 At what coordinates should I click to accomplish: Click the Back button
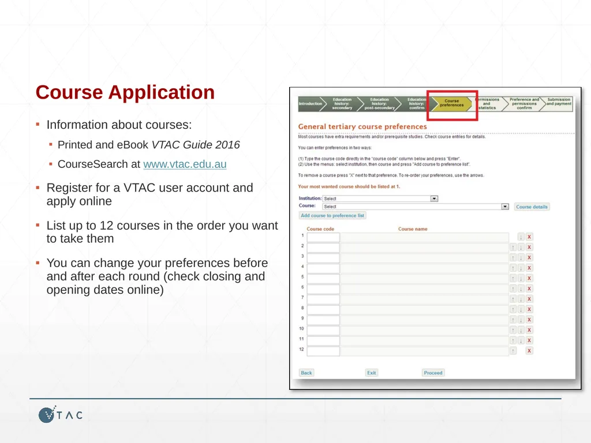[306, 373]
